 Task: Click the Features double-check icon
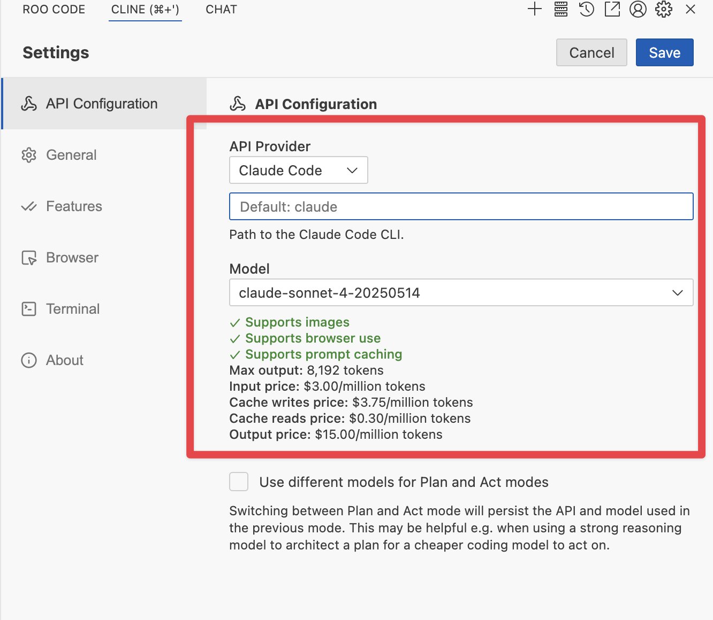(x=29, y=206)
